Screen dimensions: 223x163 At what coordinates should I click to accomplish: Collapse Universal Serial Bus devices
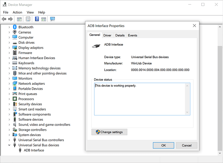click(x=9, y=145)
